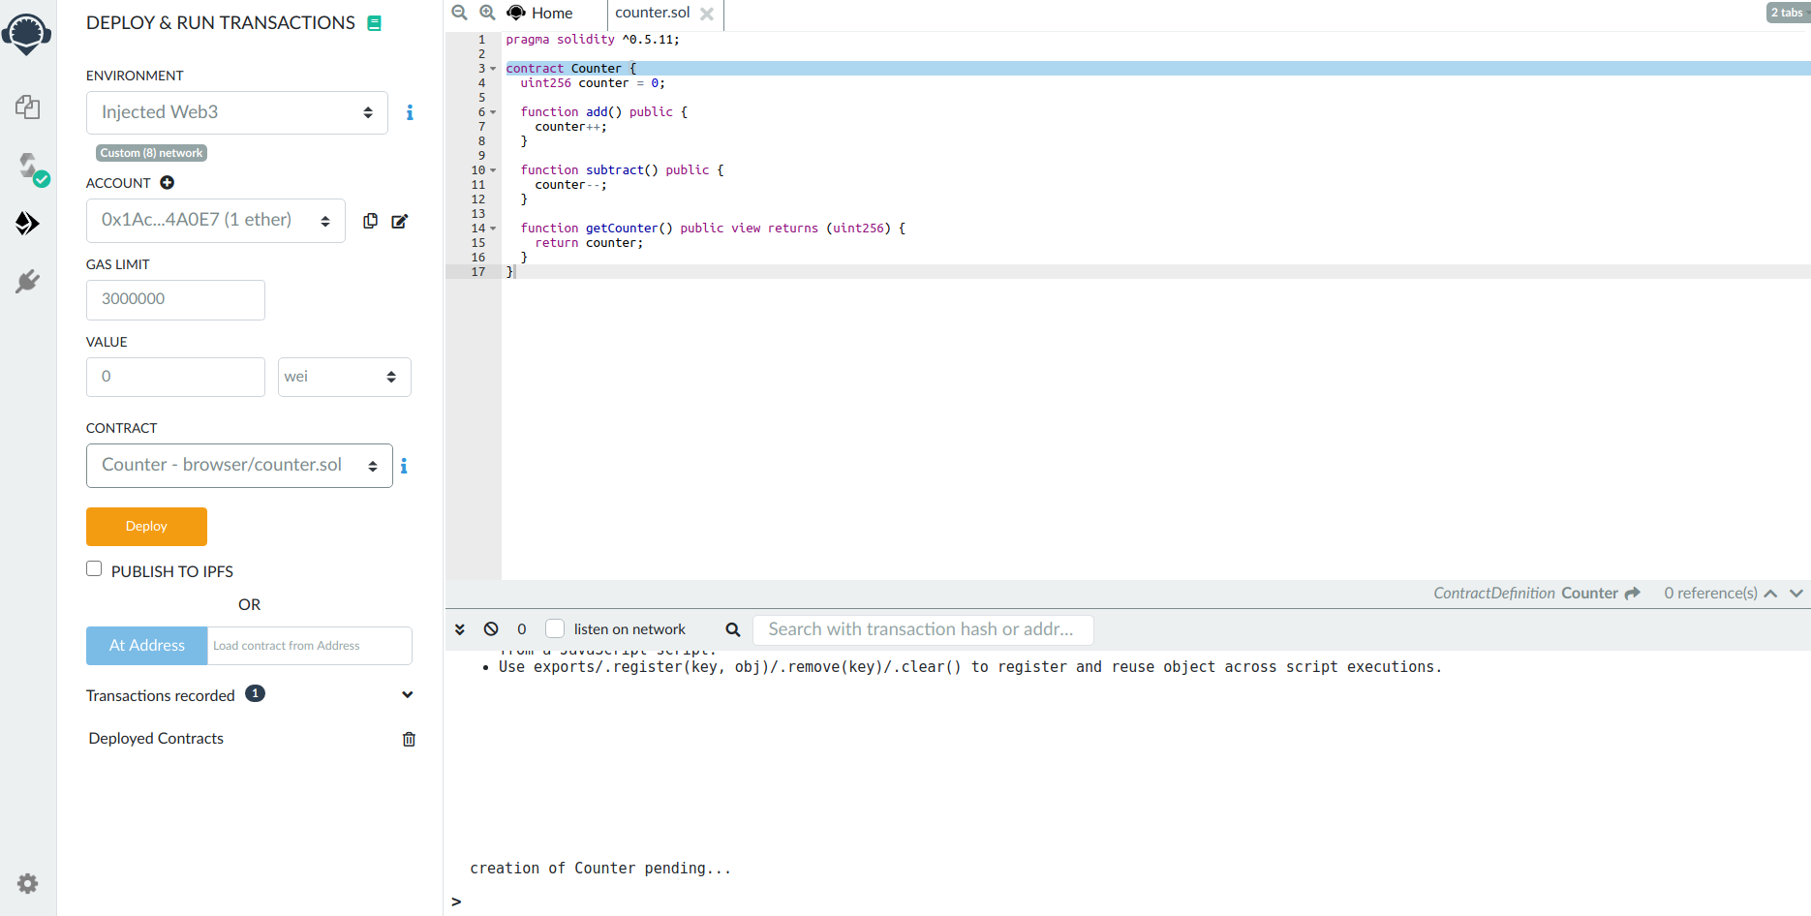Copy the account address with the copy icon
This screenshot has width=1811, height=916.
point(370,221)
